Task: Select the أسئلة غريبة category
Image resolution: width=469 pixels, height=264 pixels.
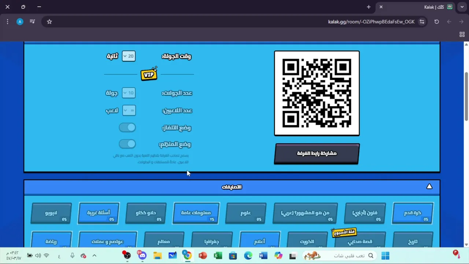Action: (99, 213)
